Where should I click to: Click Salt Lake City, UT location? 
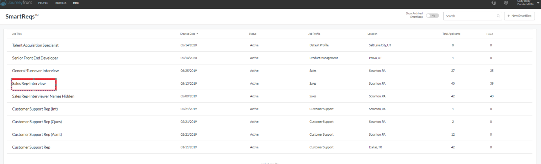[380, 45]
